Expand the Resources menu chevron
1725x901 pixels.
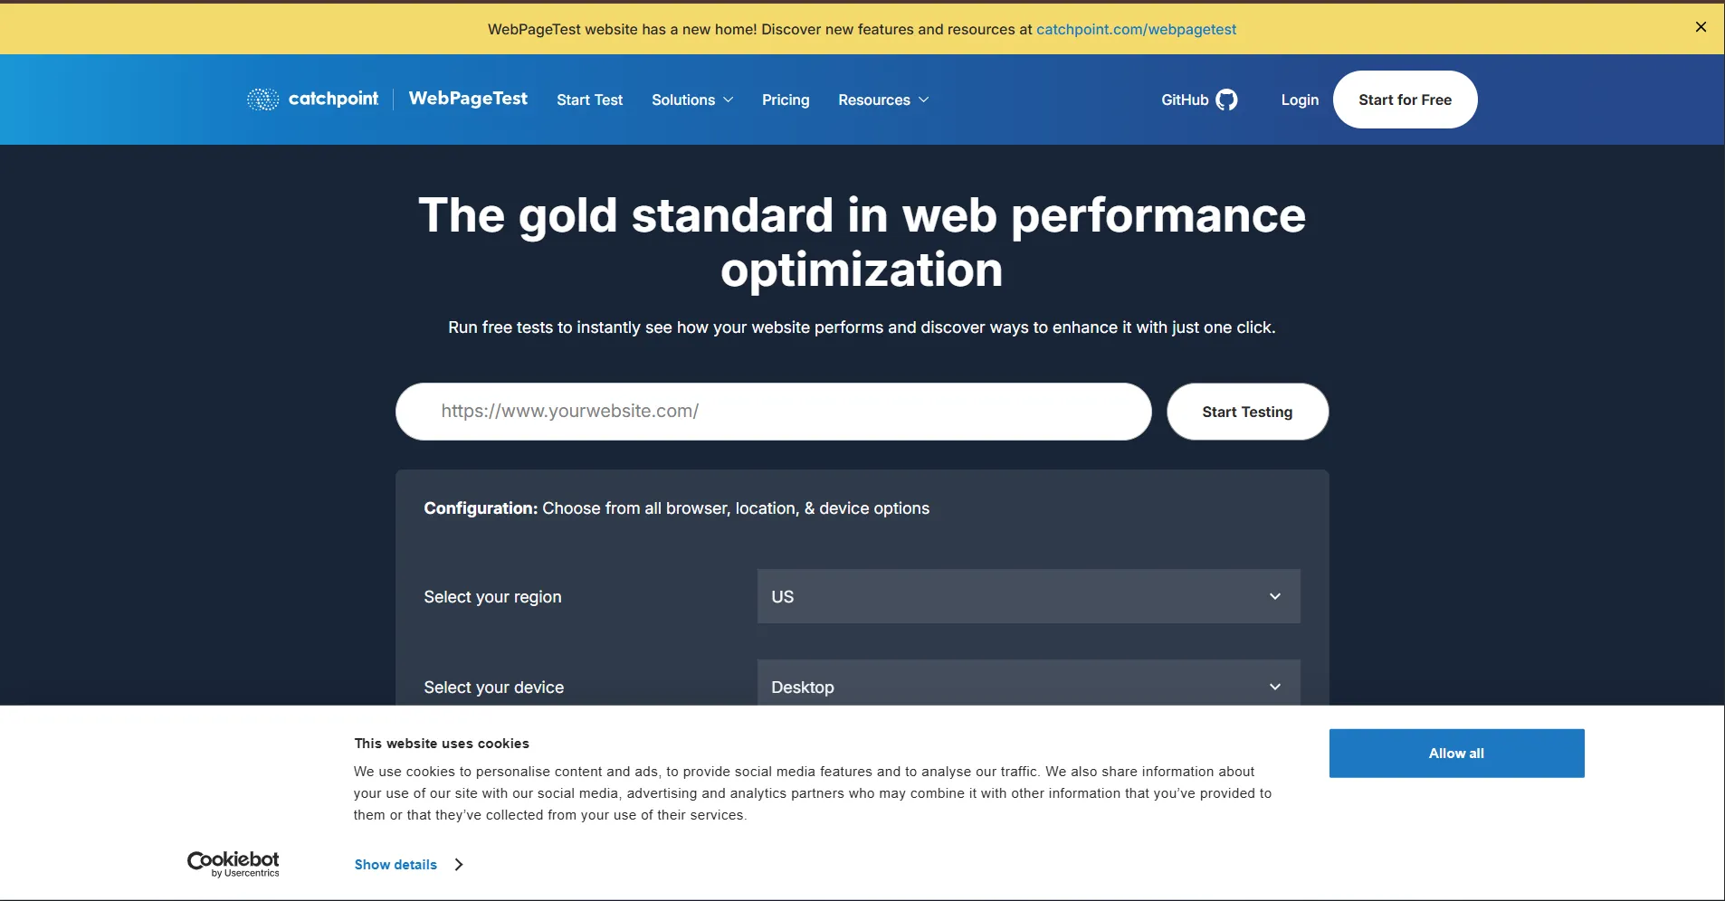(924, 100)
